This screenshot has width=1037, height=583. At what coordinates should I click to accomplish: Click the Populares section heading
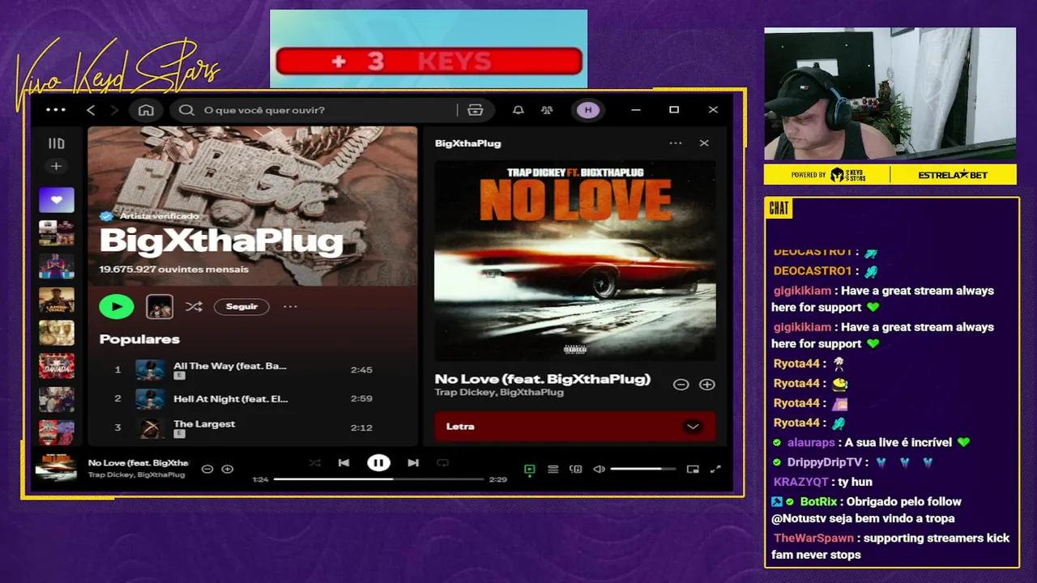[x=139, y=339]
